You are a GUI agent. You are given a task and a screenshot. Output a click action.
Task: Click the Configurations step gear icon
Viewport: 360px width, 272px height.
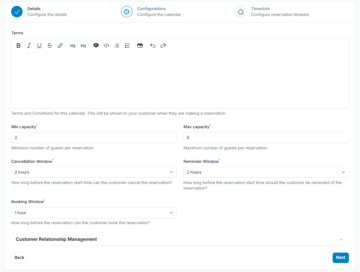tap(127, 12)
